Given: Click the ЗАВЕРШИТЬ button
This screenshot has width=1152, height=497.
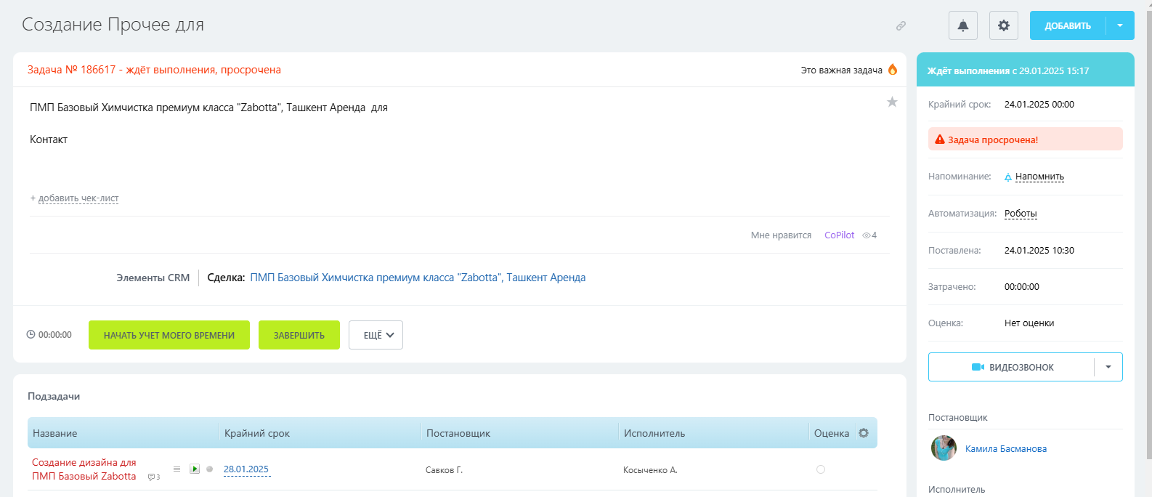Looking at the screenshot, I should pos(299,335).
